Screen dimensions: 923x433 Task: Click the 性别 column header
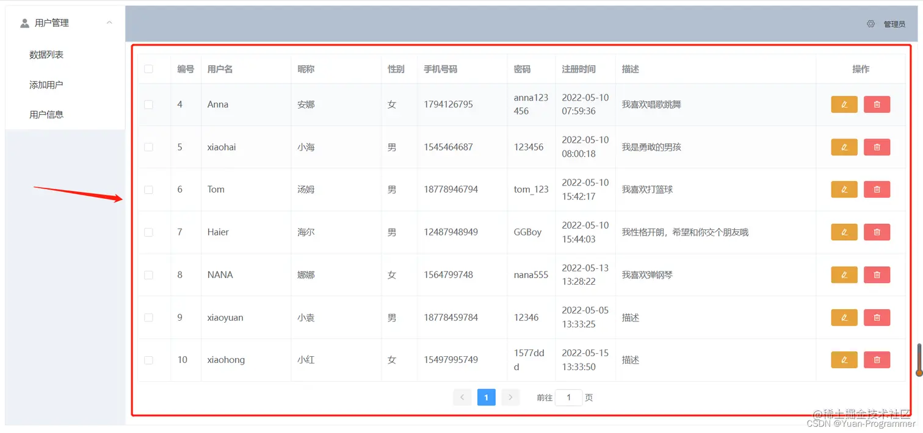pos(396,70)
